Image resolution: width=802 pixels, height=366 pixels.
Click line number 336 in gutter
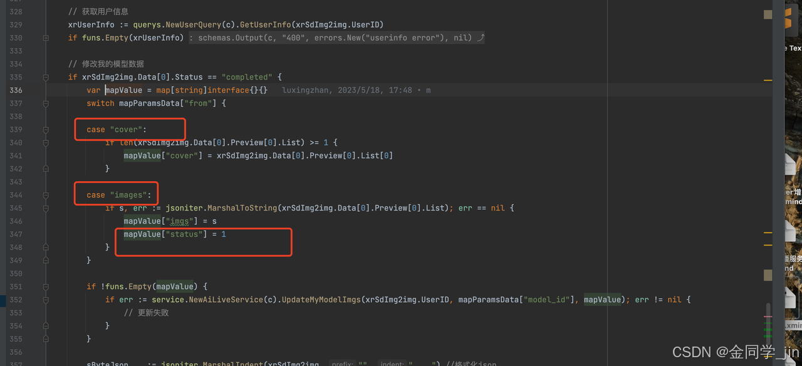pos(16,90)
